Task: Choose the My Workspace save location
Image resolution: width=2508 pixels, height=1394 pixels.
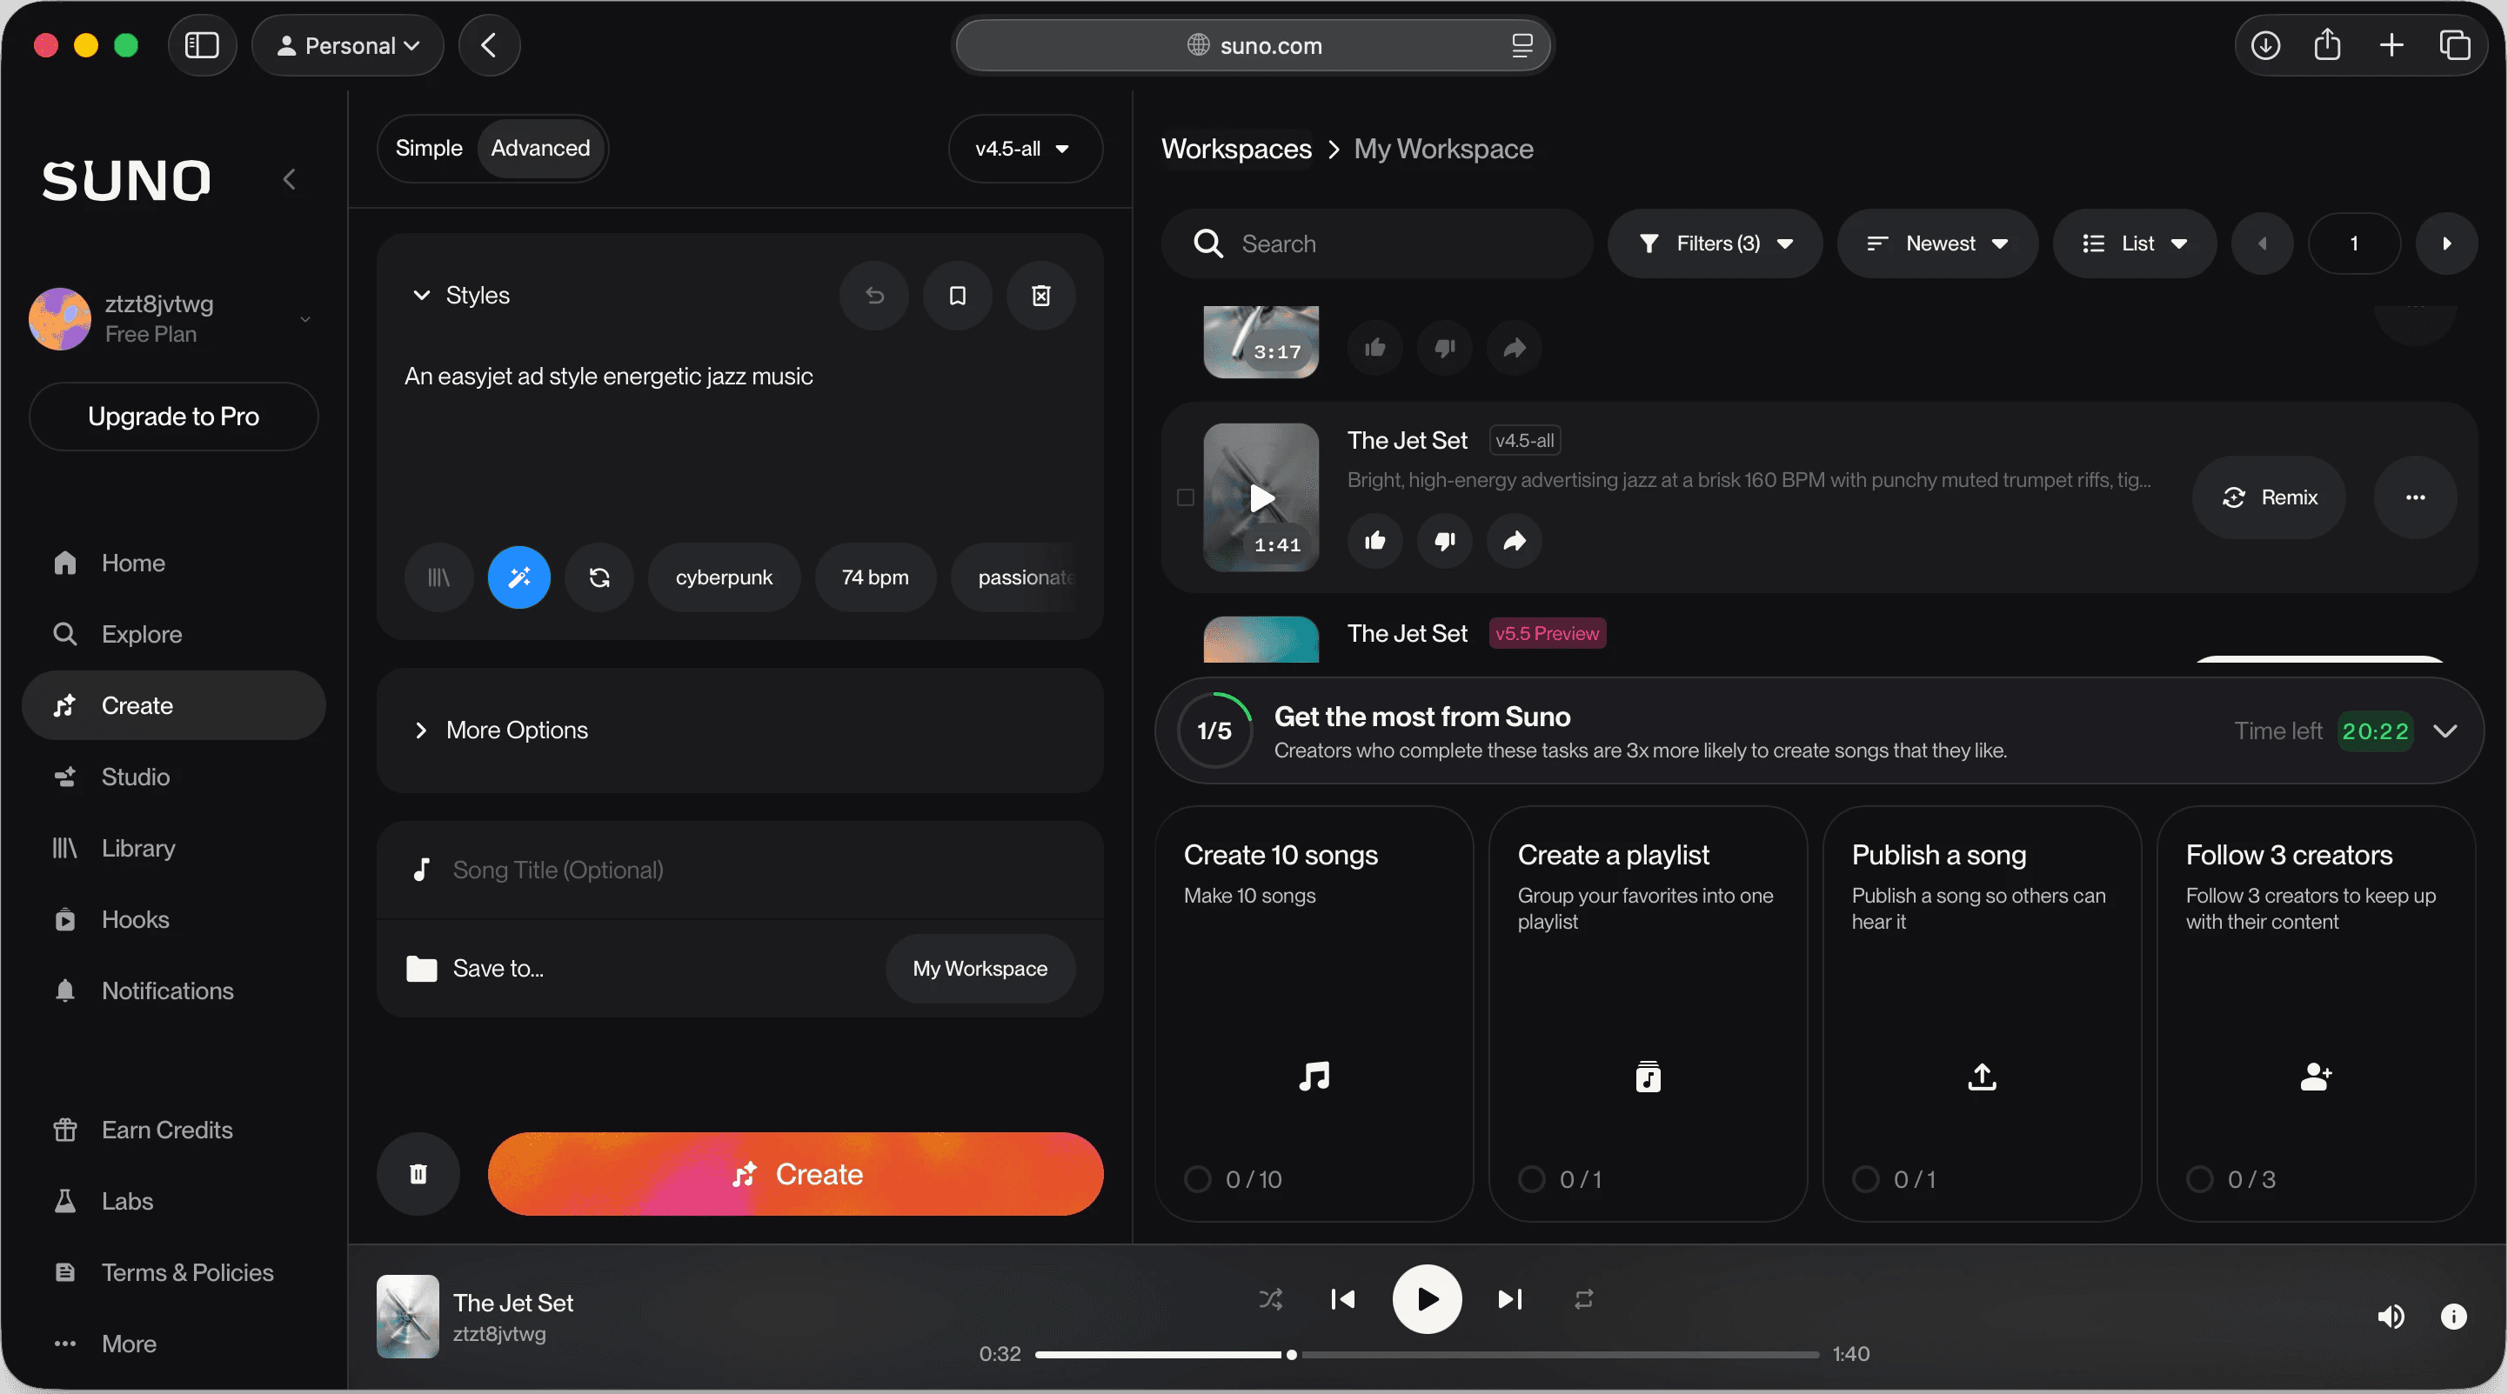Action: pyautogui.click(x=980, y=969)
